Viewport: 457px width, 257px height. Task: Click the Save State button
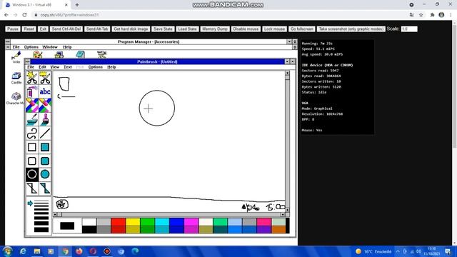pos(163,29)
